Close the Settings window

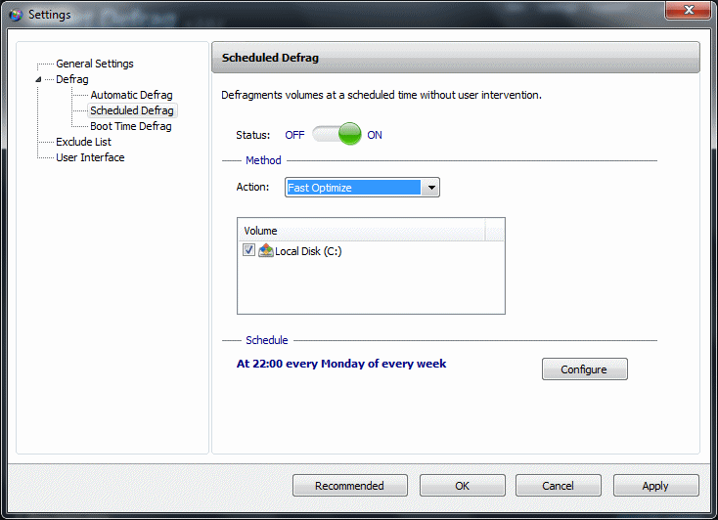coord(689,10)
